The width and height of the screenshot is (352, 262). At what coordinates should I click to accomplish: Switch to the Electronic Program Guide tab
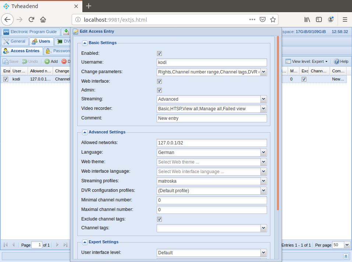(31, 32)
